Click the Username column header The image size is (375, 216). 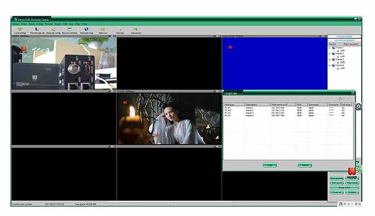pos(317,105)
